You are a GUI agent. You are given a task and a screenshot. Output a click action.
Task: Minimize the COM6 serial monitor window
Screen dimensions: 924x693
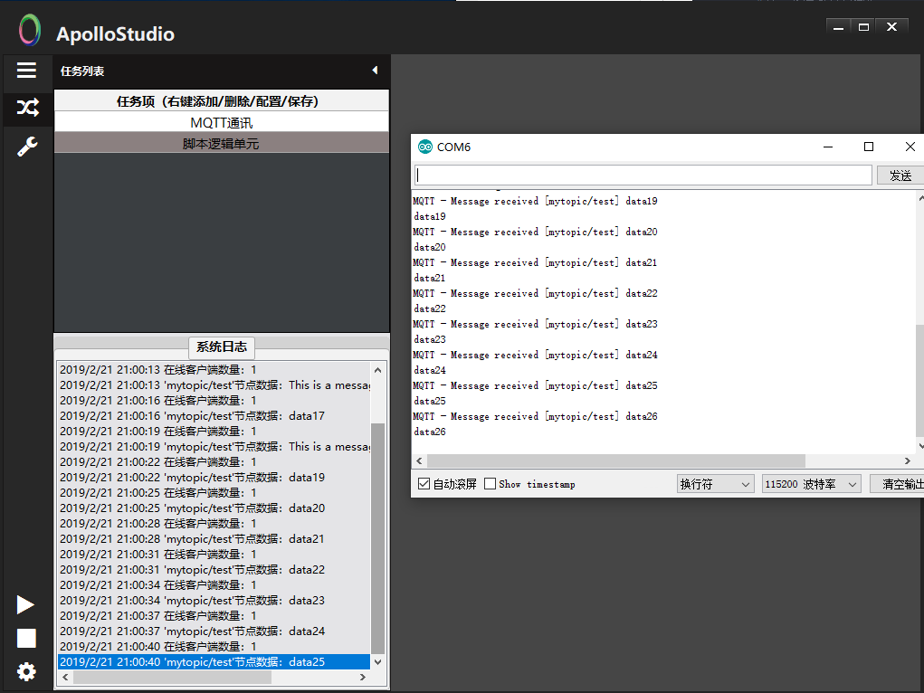point(828,147)
